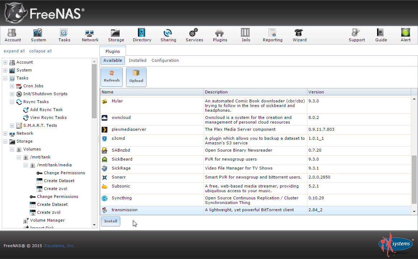Switch to the Installed sub-tab
The height and width of the screenshot is (259, 418).
[x=138, y=60]
